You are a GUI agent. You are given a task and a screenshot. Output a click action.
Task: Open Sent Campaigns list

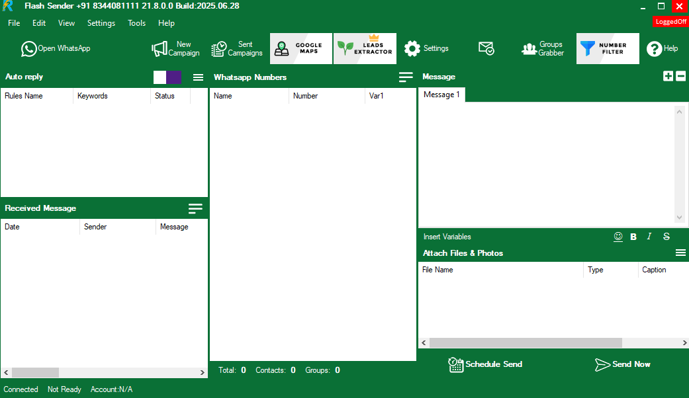pyautogui.click(x=236, y=49)
